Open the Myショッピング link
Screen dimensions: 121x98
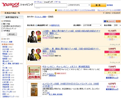pyautogui.click(x=103, y=10)
